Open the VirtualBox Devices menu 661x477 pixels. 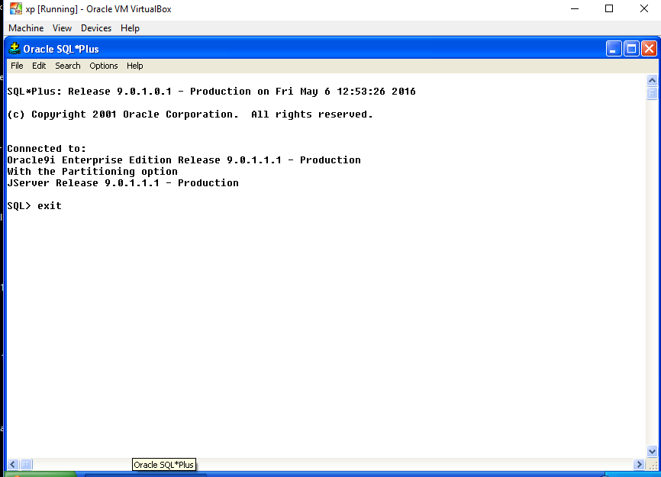(x=96, y=28)
